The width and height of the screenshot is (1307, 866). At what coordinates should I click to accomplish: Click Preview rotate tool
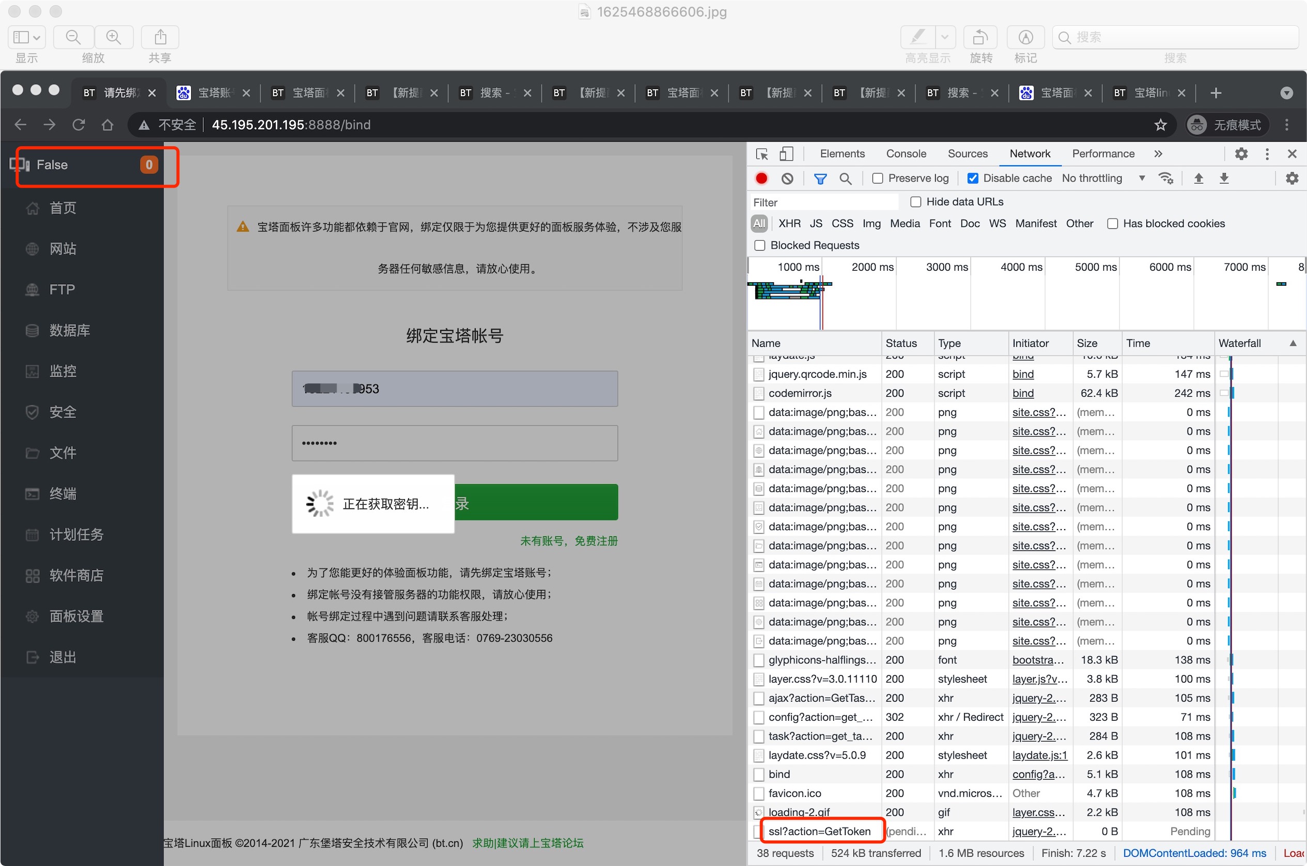coord(981,37)
